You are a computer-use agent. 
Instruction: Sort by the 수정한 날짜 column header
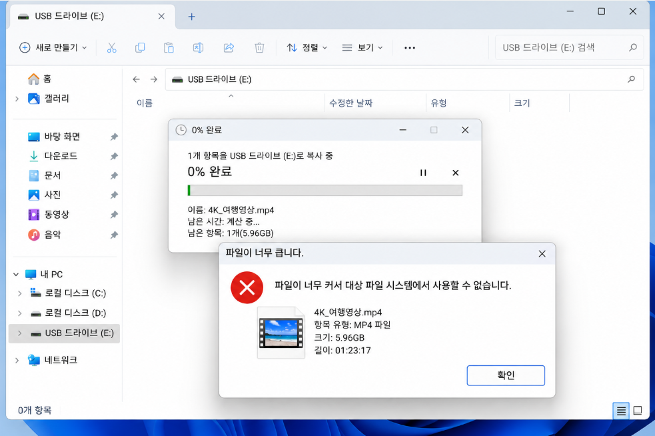tap(351, 103)
